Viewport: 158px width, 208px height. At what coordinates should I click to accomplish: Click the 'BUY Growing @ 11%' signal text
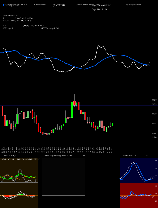(50, 28)
